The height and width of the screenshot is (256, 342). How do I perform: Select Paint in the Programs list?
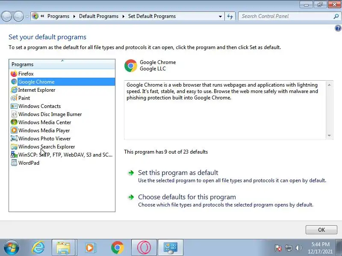pyautogui.click(x=24, y=98)
